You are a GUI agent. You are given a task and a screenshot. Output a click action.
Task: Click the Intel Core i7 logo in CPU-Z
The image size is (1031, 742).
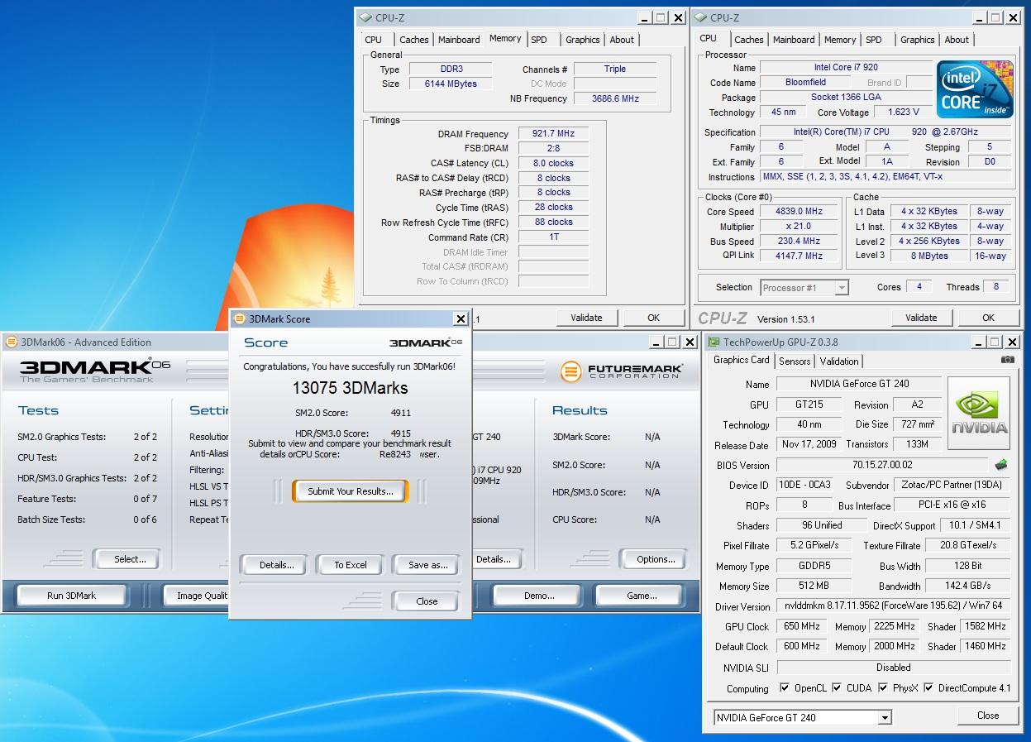975,89
